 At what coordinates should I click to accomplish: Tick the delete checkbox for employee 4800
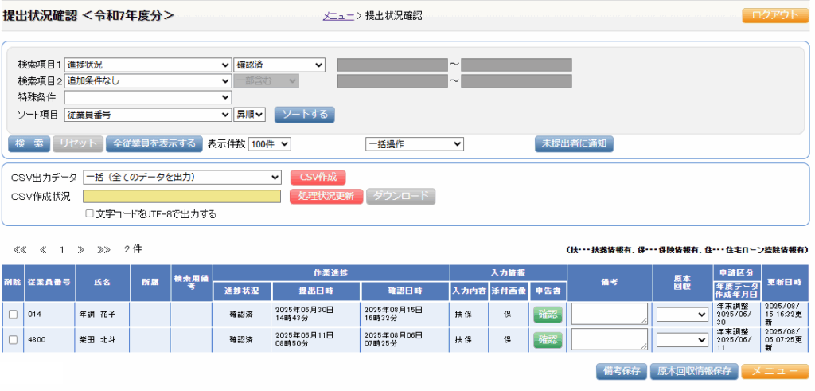pos(13,340)
